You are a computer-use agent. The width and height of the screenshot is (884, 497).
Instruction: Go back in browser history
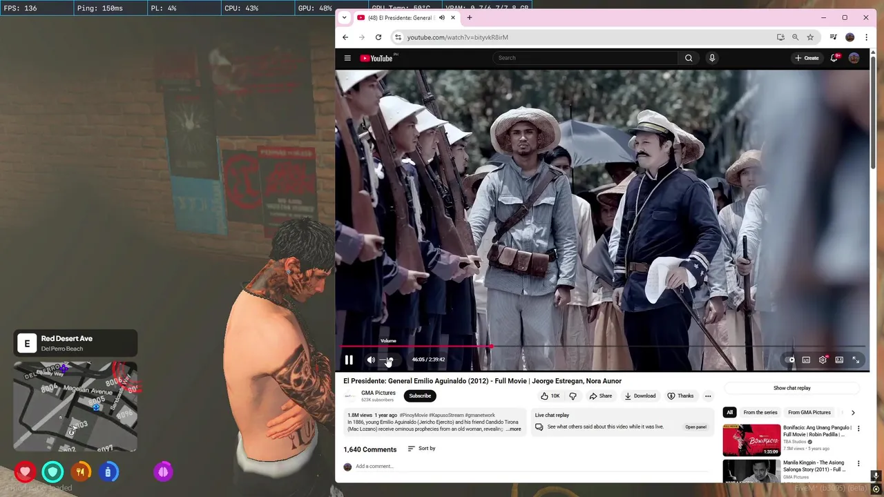(x=345, y=37)
